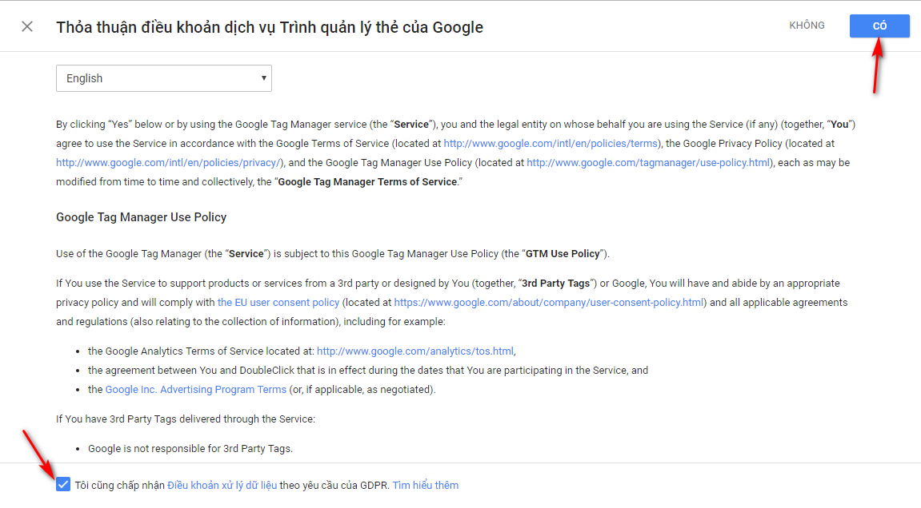The image size is (921, 508).
Task: Open the Điều khoản xử lý dữ liệu link
Action: click(222, 485)
